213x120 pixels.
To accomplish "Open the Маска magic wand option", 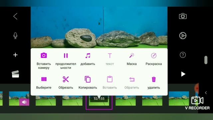I will (132, 59).
